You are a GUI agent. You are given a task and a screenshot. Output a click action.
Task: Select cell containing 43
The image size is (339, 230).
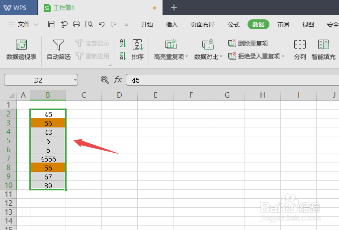pyautogui.click(x=48, y=132)
